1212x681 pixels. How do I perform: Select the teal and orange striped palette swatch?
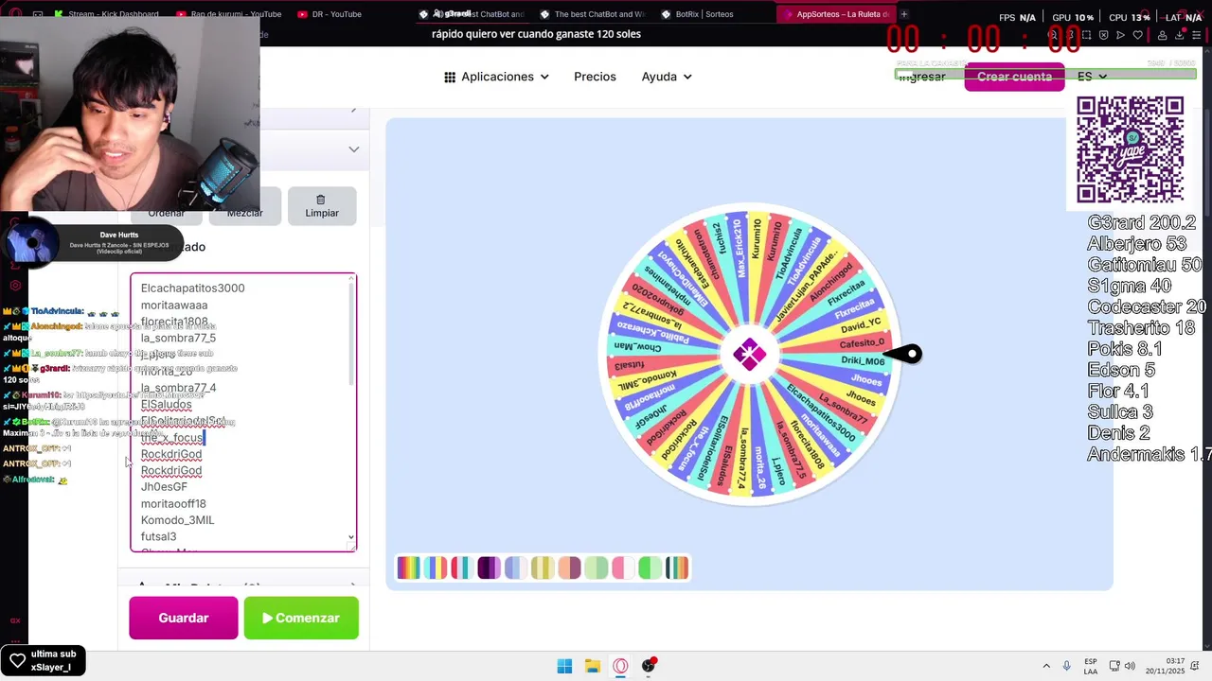point(677,567)
